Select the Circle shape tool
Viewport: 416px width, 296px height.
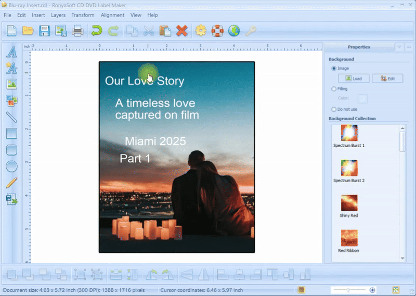pos(11,166)
